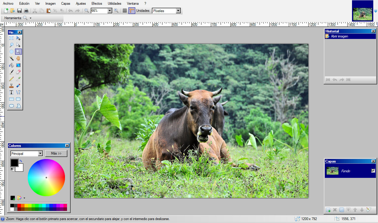The width and height of the screenshot is (378, 223).
Task: Add a new layer in Capas panel
Action: pyautogui.click(x=328, y=210)
